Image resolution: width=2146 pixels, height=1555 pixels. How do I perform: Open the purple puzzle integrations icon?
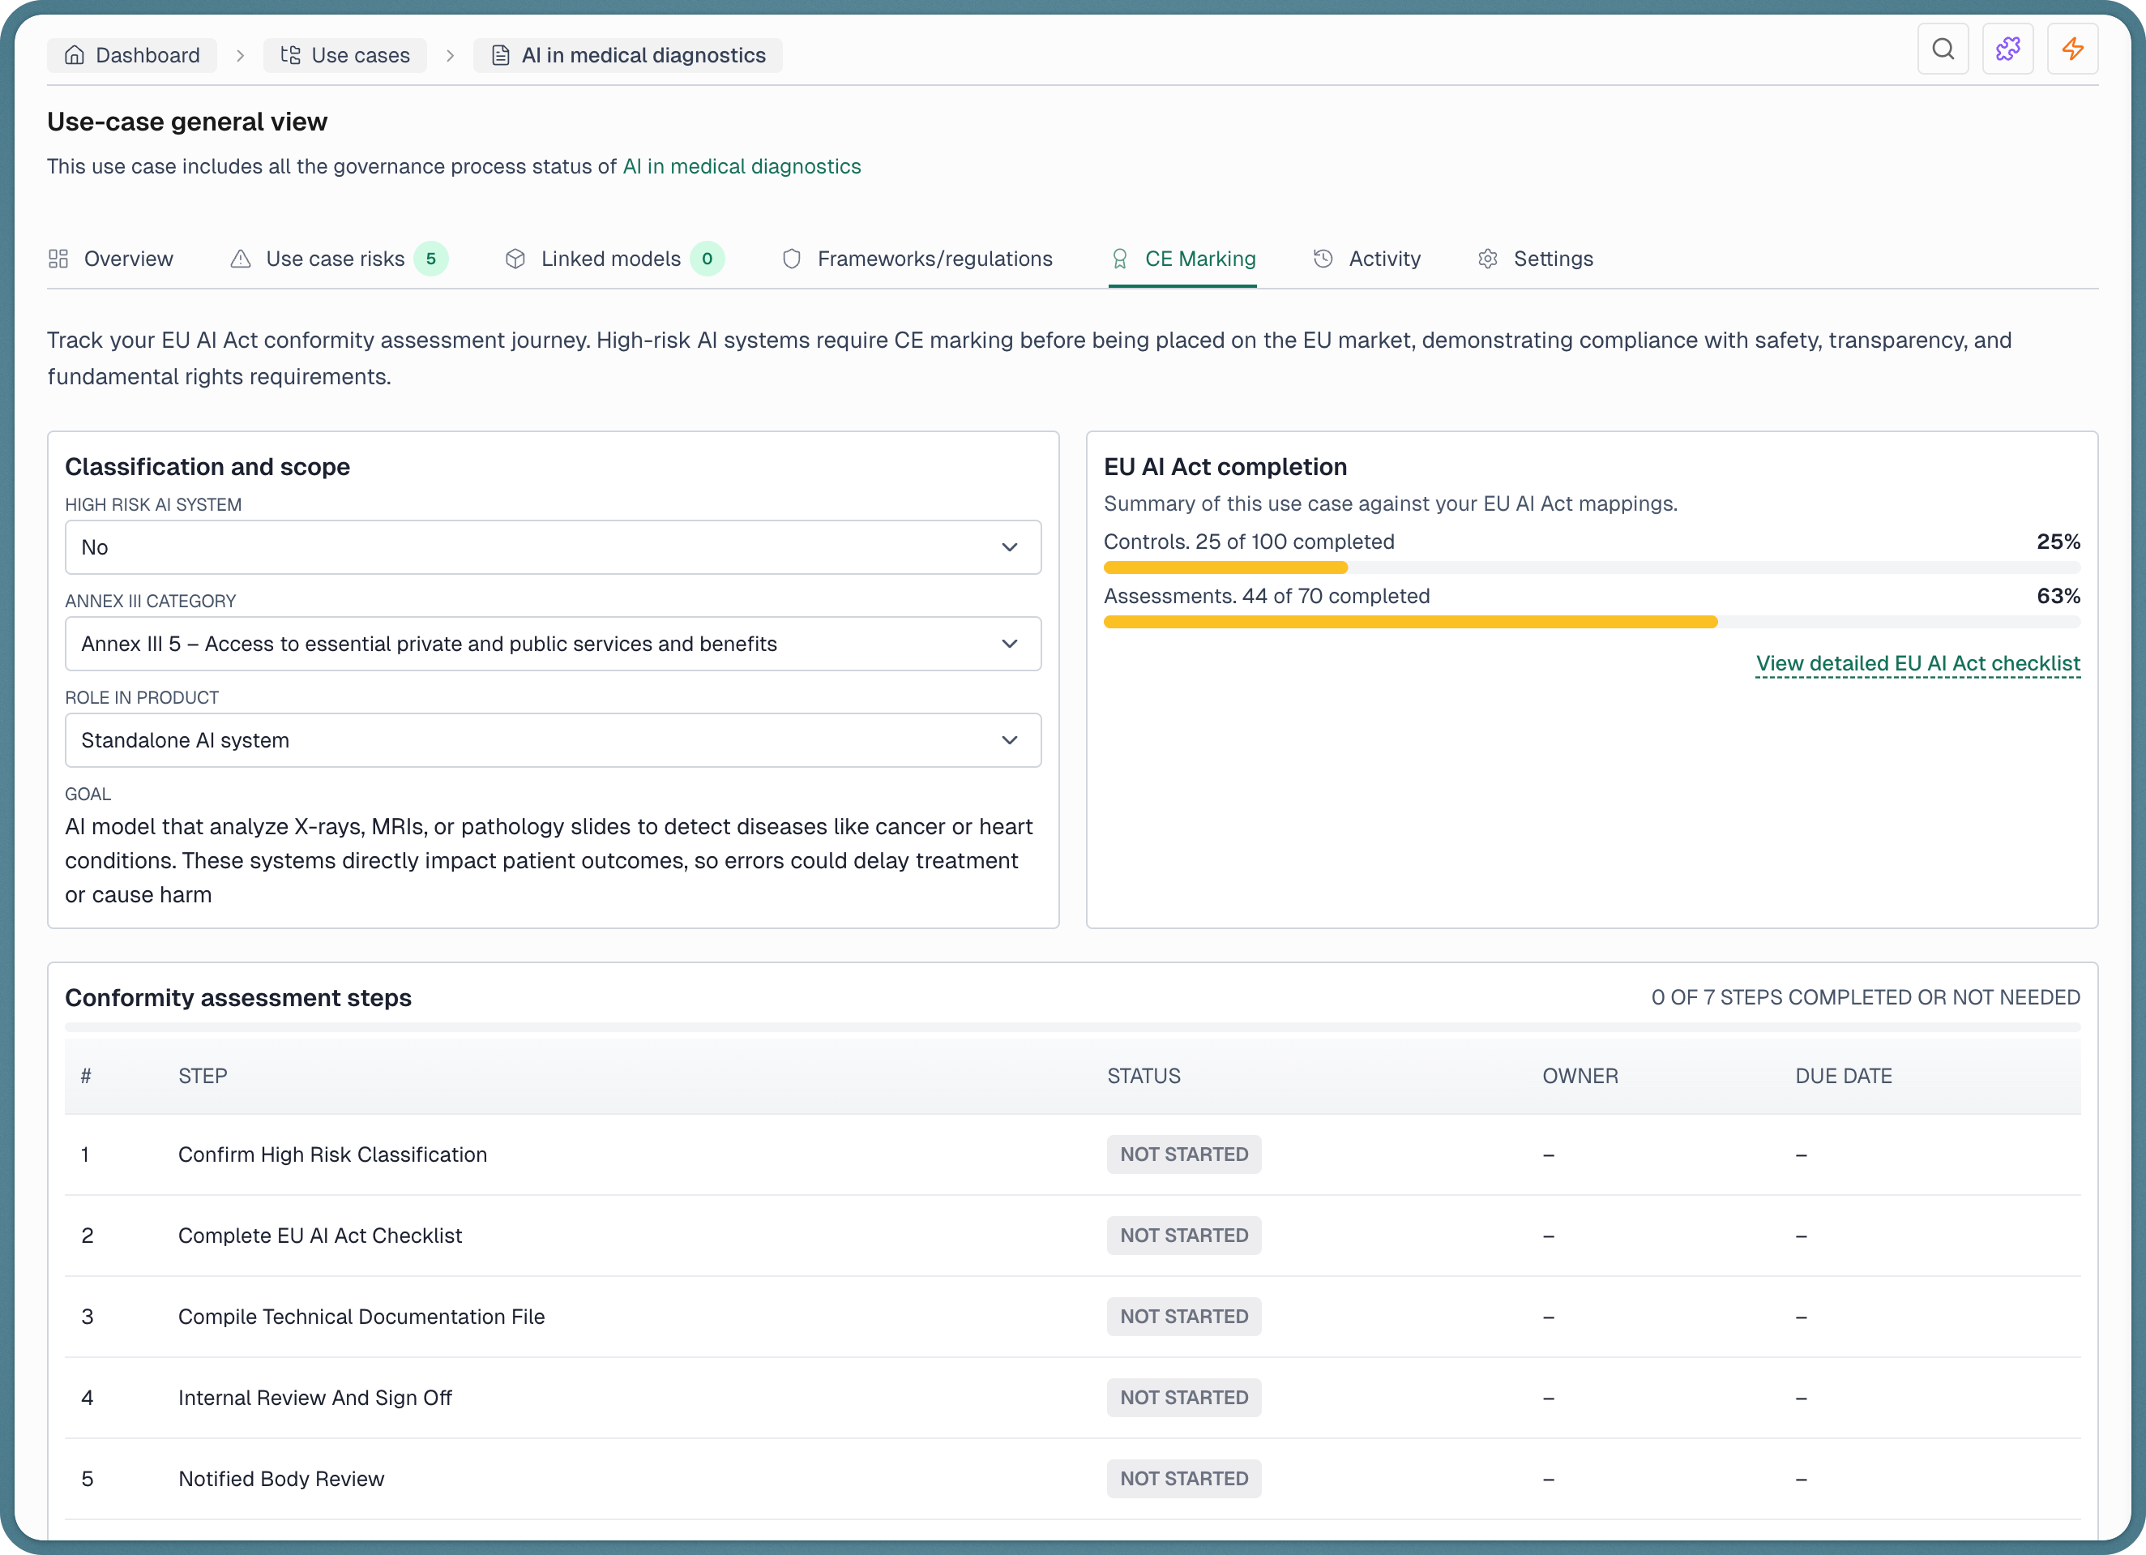(2007, 49)
